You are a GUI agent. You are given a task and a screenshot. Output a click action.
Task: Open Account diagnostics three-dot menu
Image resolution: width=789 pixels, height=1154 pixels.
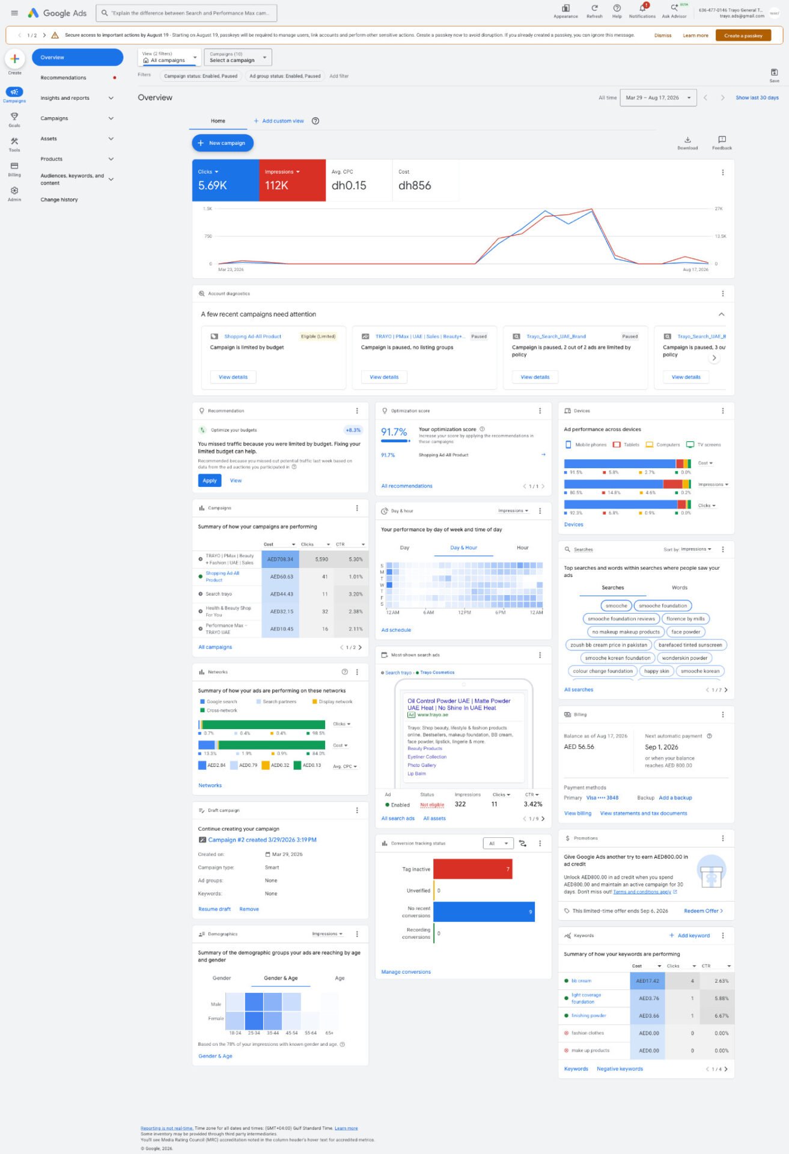tap(722, 294)
